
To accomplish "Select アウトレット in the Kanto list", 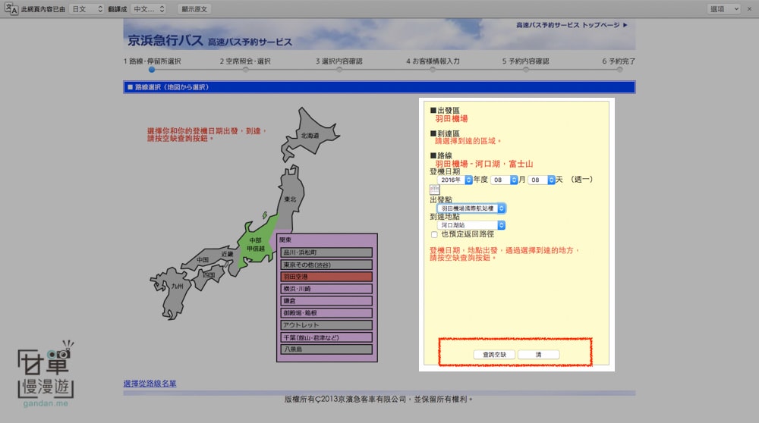I will pos(326,325).
